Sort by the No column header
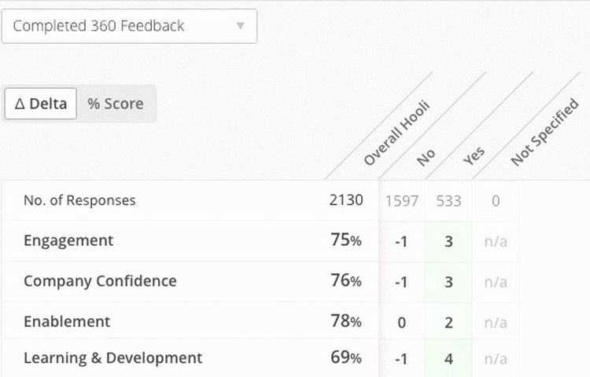Image resolution: width=590 pixels, height=377 pixels. click(x=426, y=156)
